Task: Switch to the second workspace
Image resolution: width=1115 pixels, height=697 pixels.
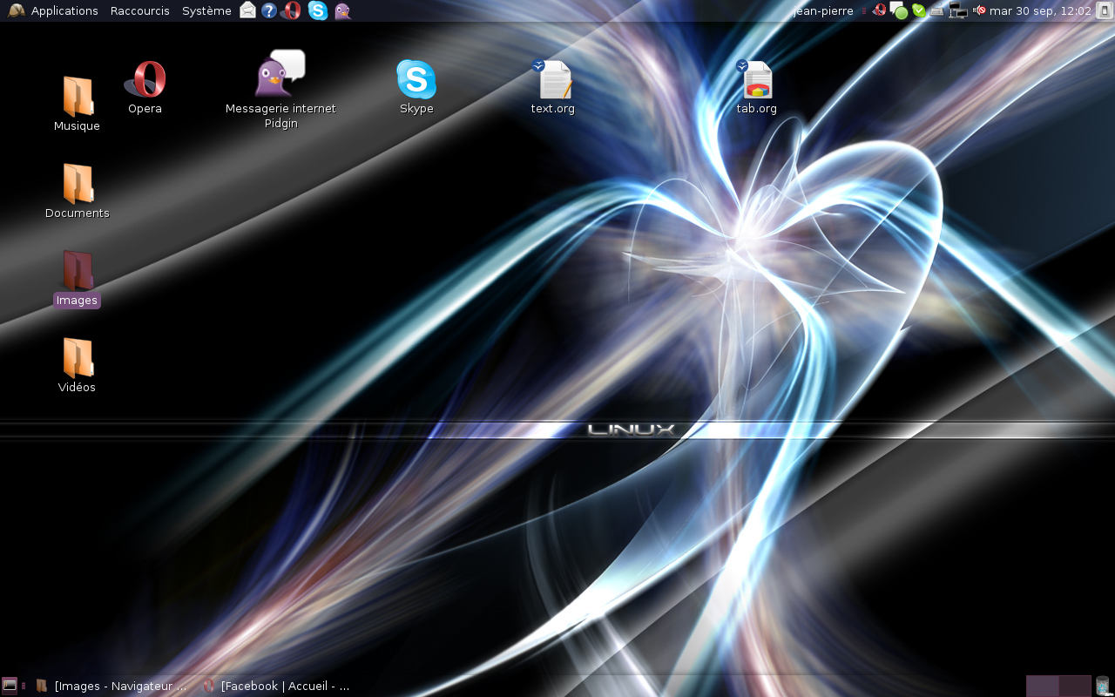Action: 1075,686
